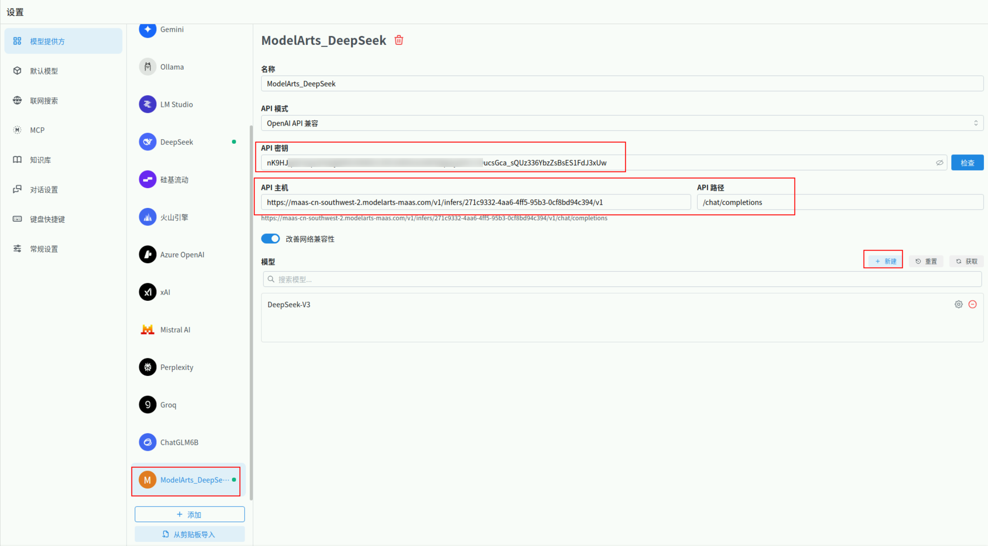Expand the API 模式 dropdown
This screenshot has width=988, height=546.
click(622, 123)
